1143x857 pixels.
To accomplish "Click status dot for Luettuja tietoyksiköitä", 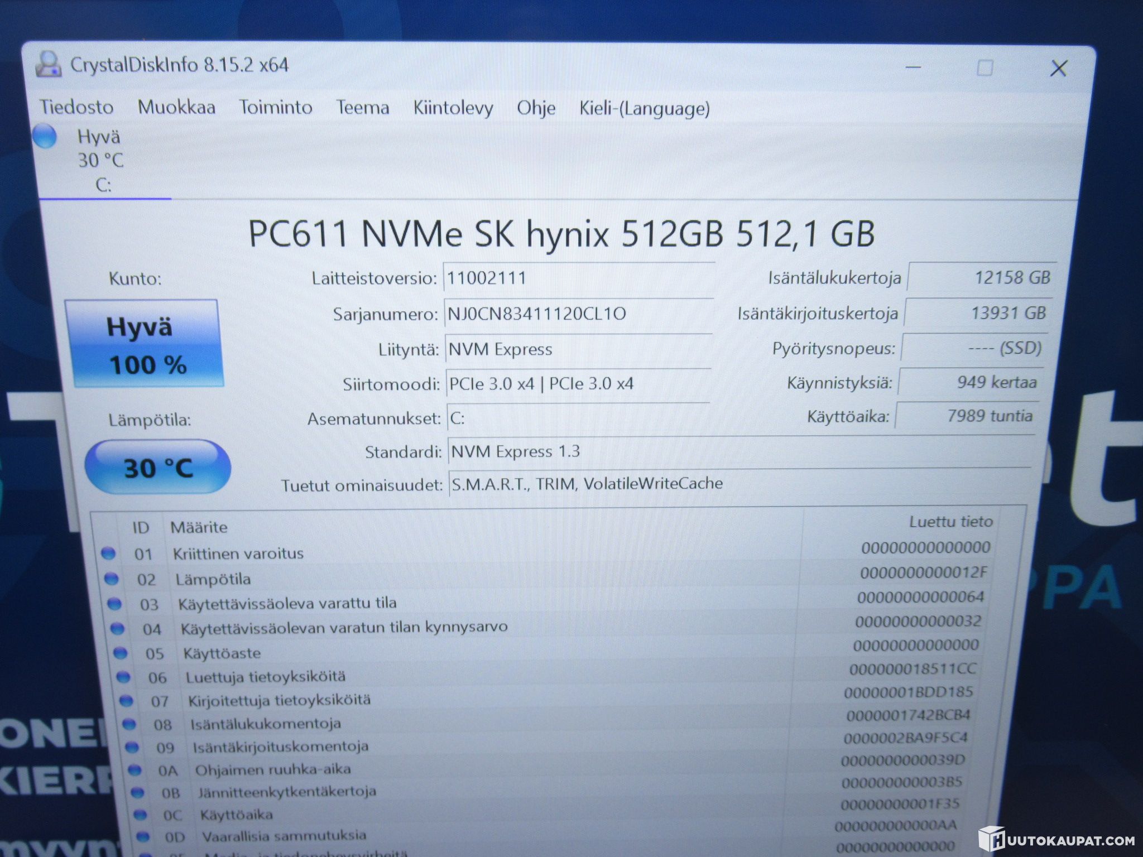I will tap(123, 677).
